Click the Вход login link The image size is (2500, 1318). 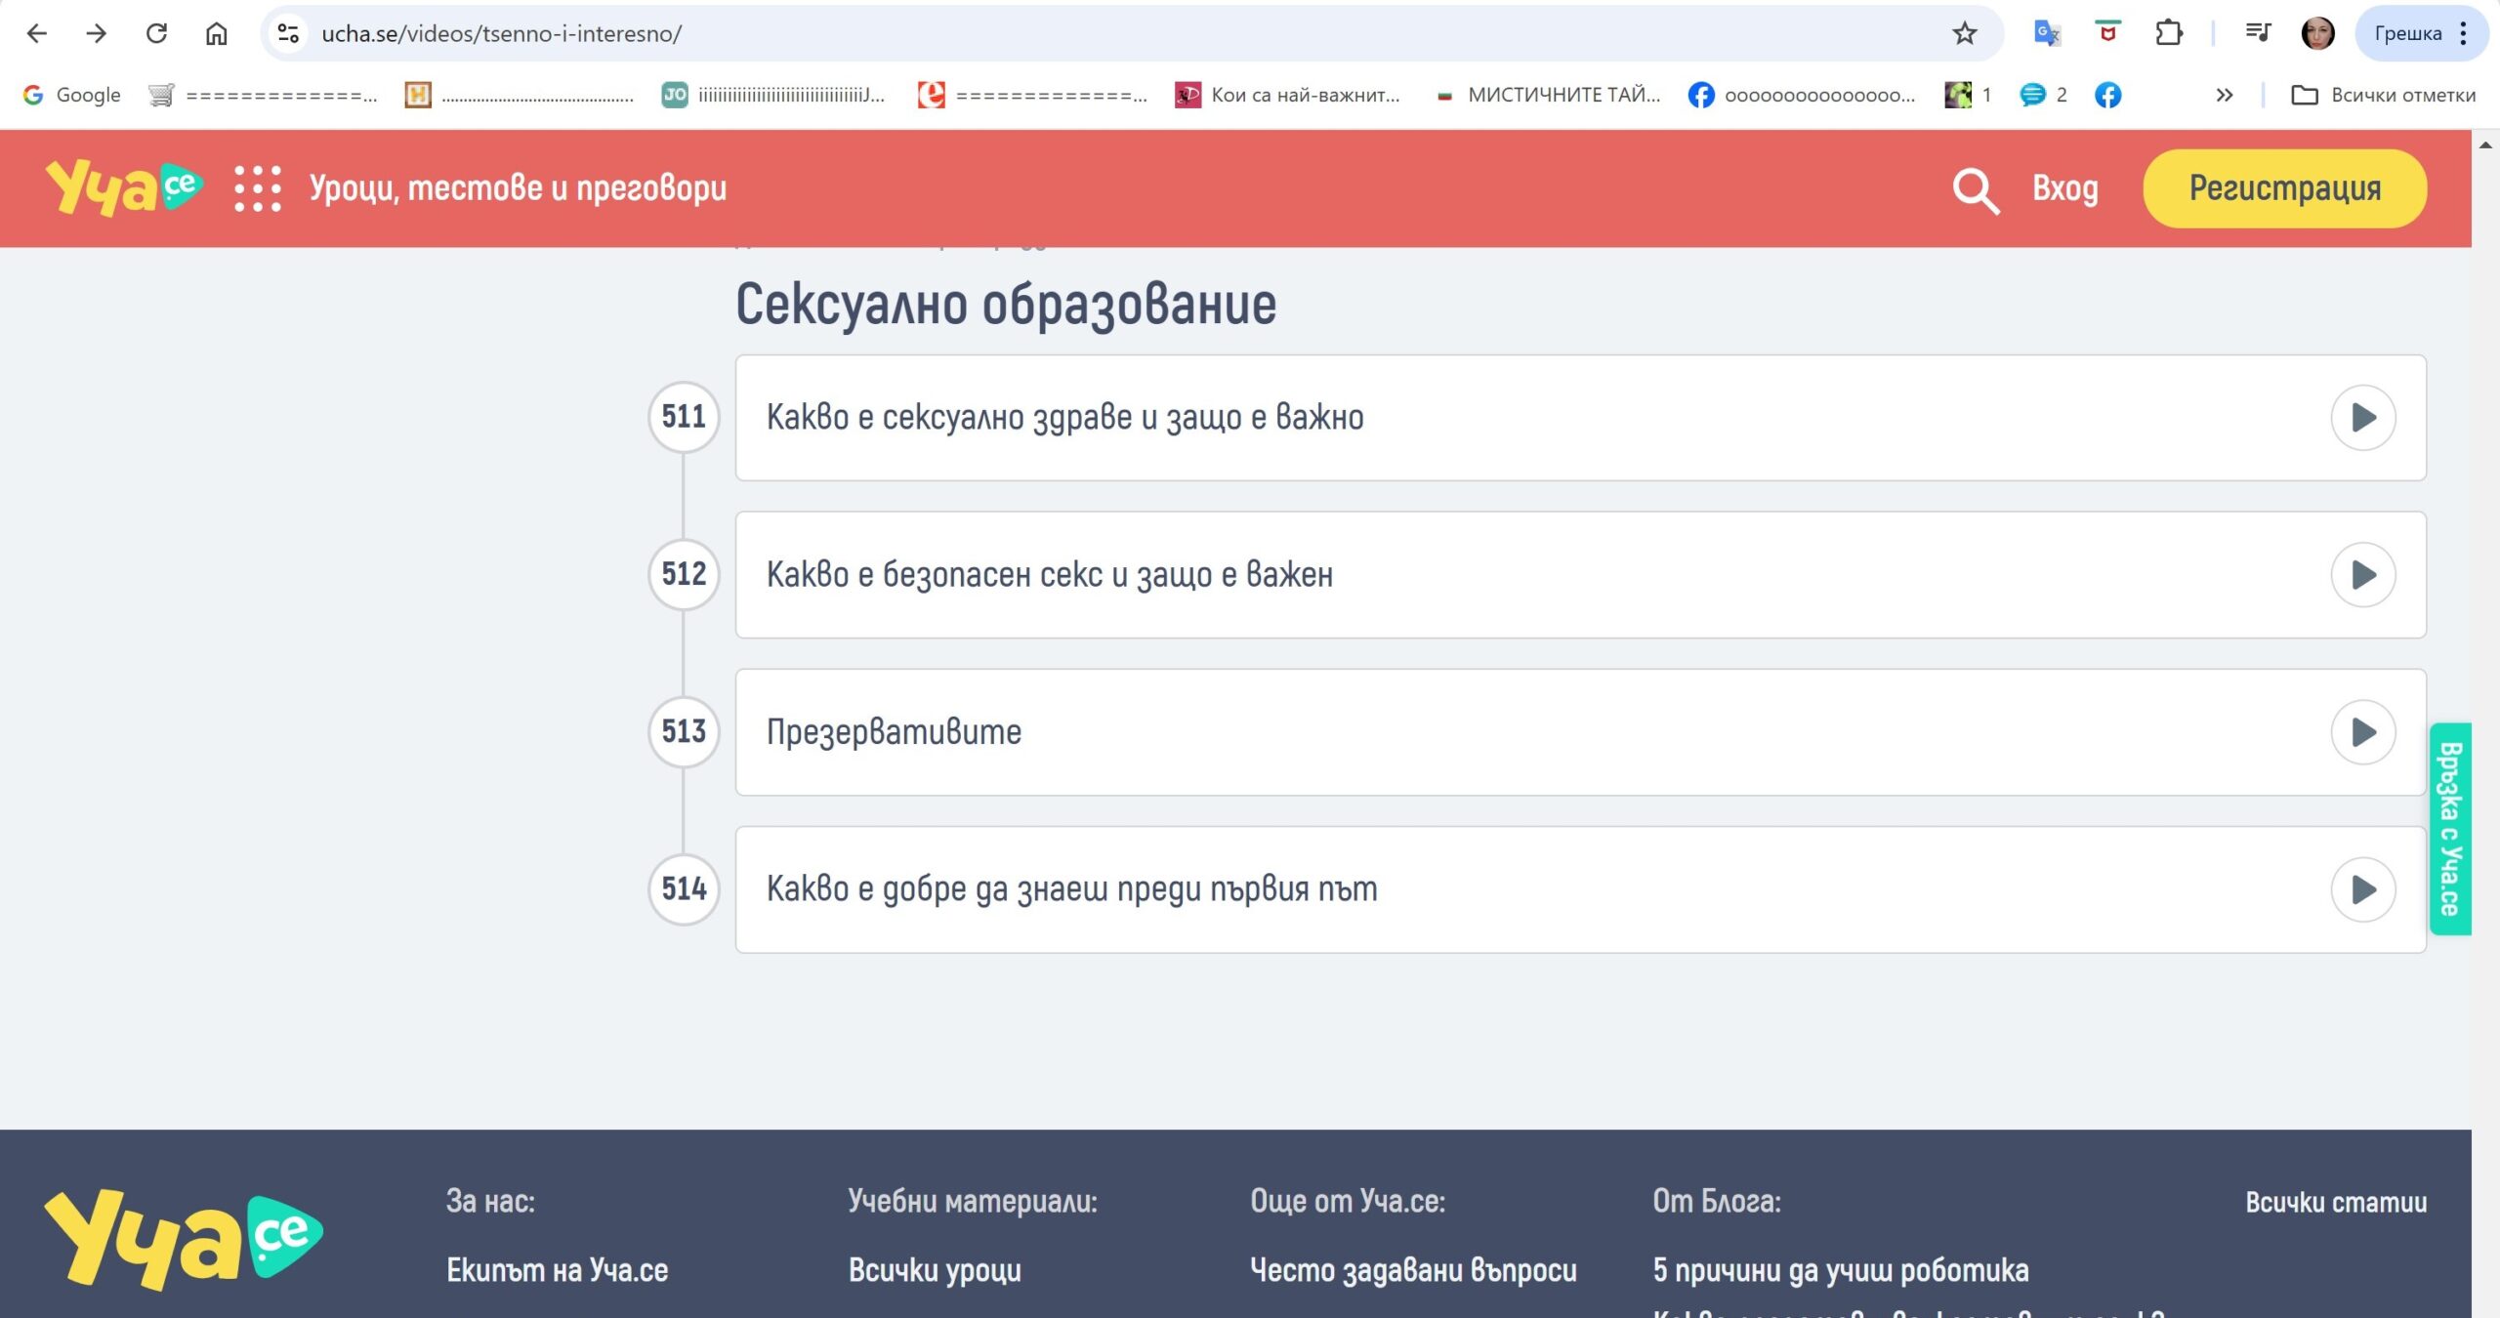(2065, 187)
